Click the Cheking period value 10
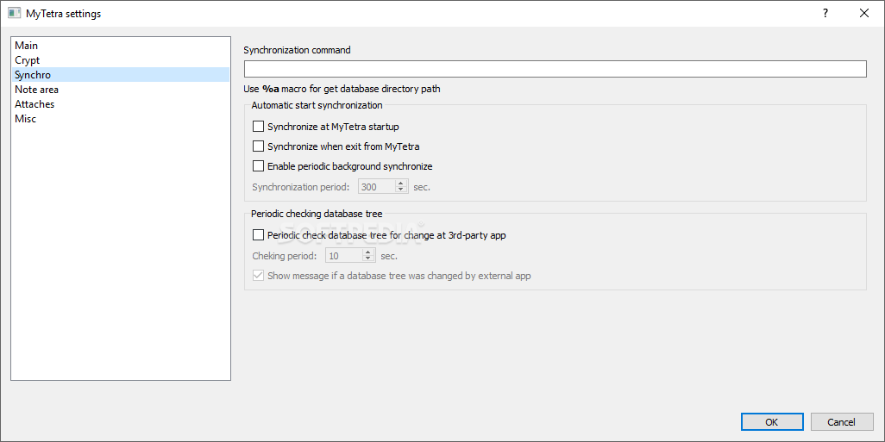This screenshot has width=885, height=442. pyautogui.click(x=343, y=255)
